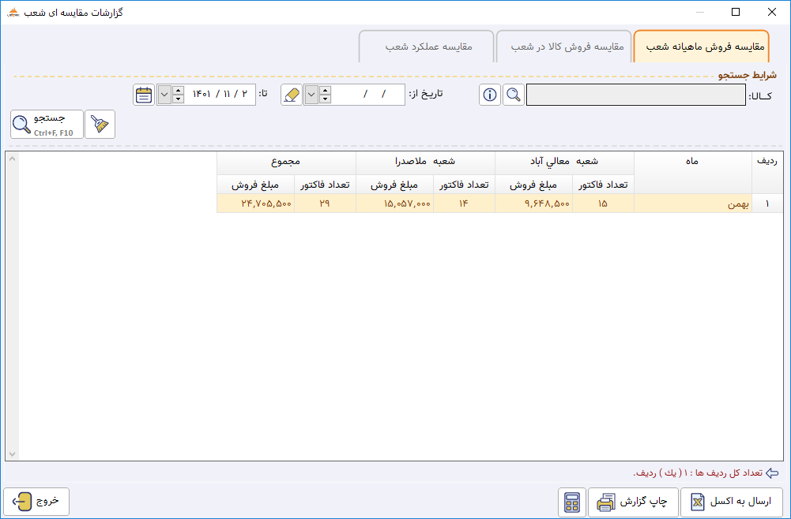Select the cell showing ۱۵,۰۵۷,۰۰۰

[395, 203]
